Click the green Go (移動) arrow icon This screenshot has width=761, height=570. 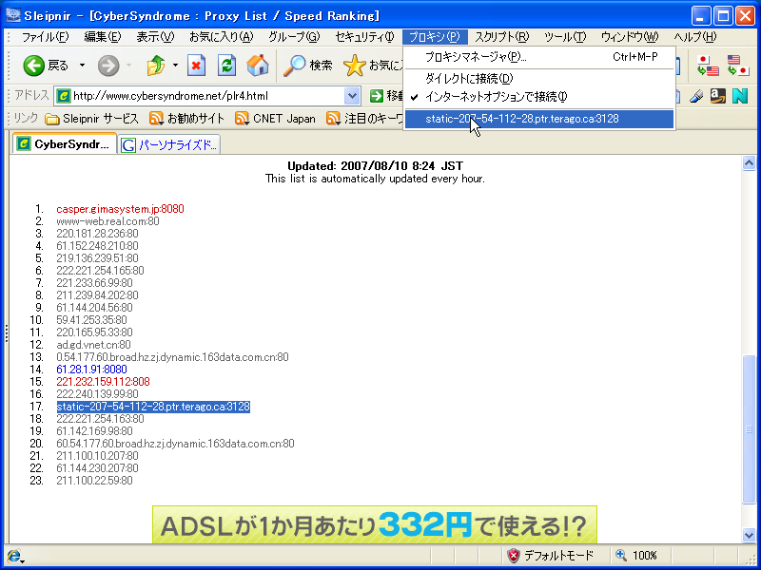[x=376, y=96]
